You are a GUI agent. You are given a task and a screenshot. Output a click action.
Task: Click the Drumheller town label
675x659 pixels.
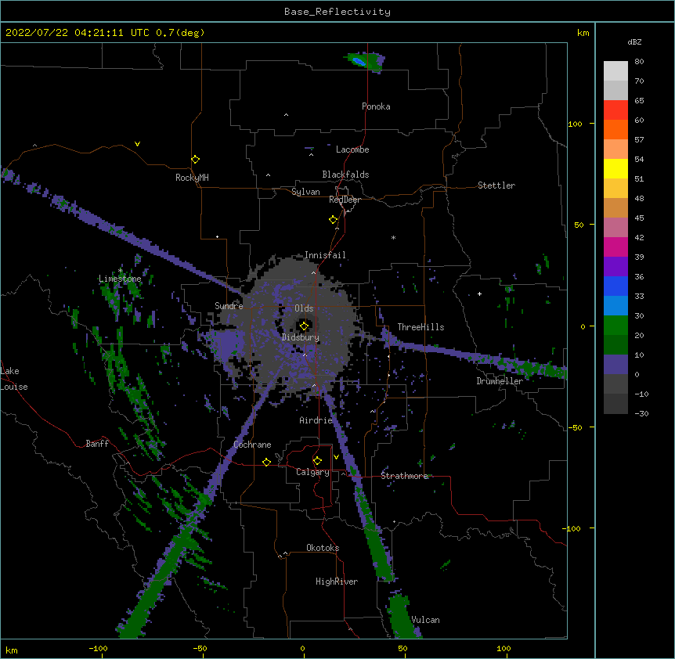(500, 381)
